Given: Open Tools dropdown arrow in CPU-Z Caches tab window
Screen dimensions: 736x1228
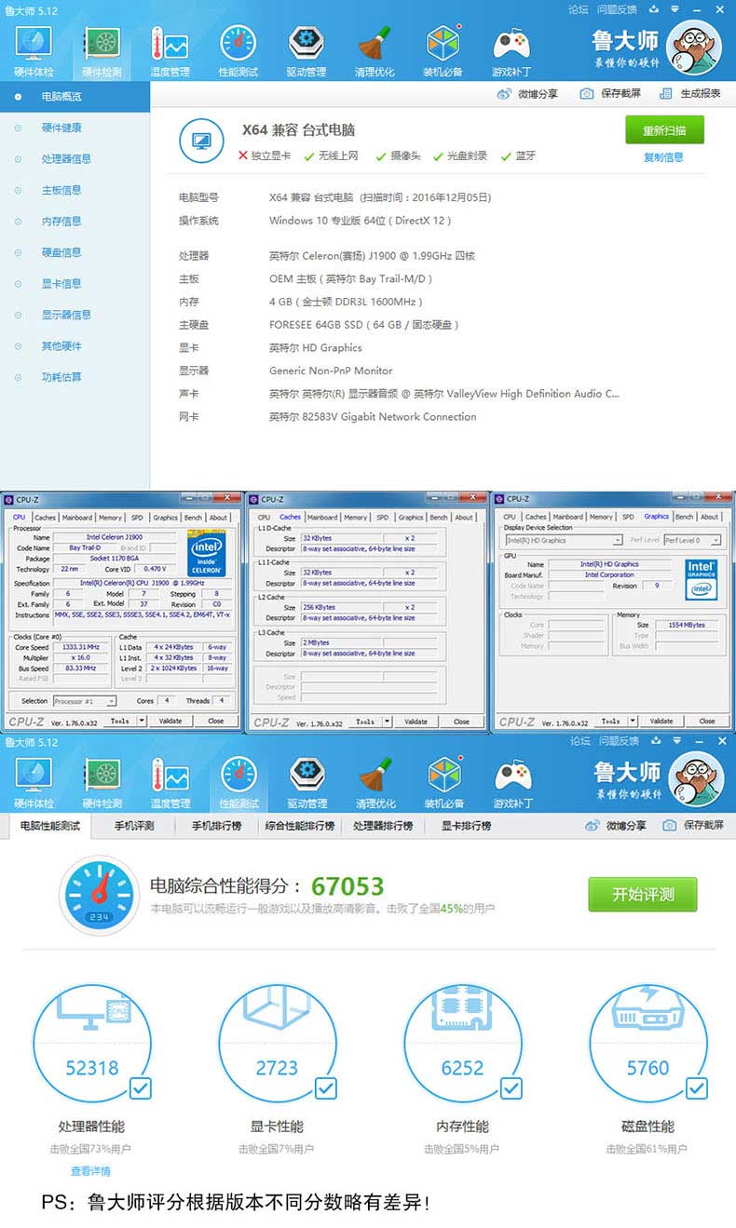Looking at the screenshot, I should pos(387,722).
